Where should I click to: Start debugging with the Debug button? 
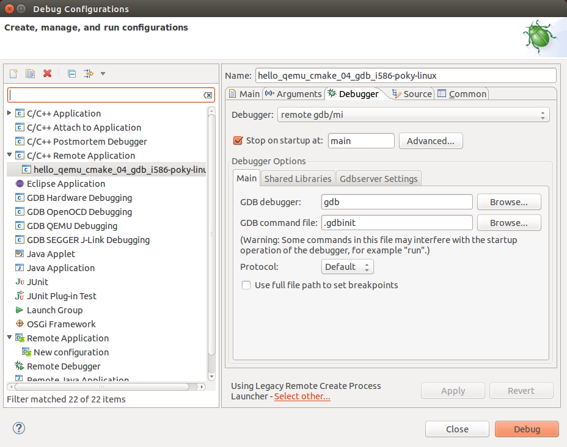(x=526, y=429)
